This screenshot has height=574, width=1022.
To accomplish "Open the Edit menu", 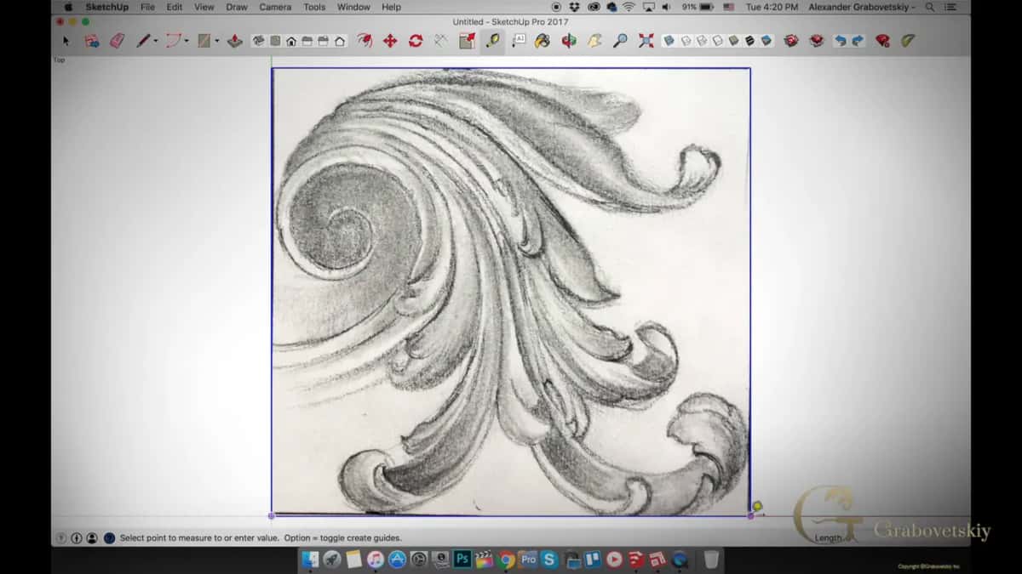I will tap(175, 7).
